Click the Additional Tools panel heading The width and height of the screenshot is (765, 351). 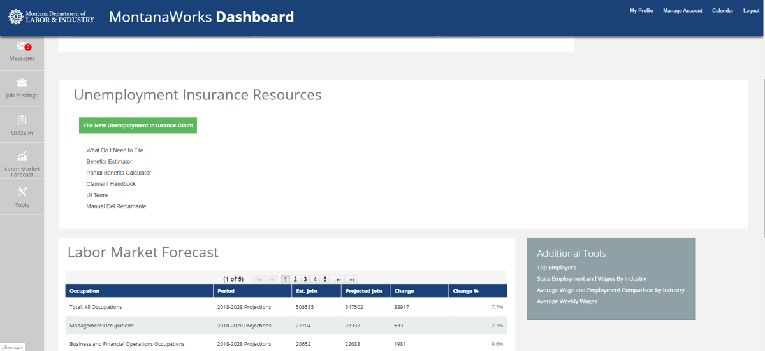[571, 254]
